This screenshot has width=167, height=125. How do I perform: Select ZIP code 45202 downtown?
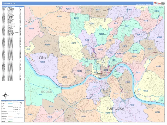click(105, 70)
